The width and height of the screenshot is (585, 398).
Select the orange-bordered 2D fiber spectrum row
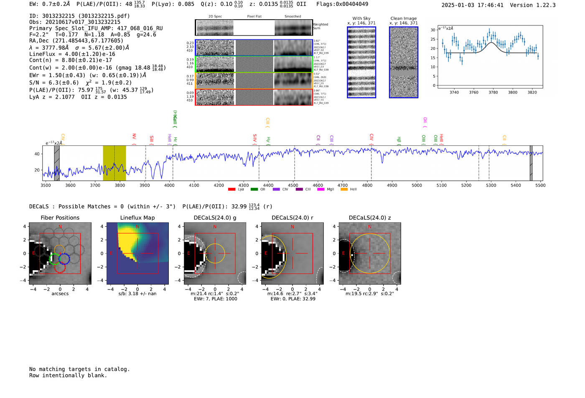tap(254, 81)
